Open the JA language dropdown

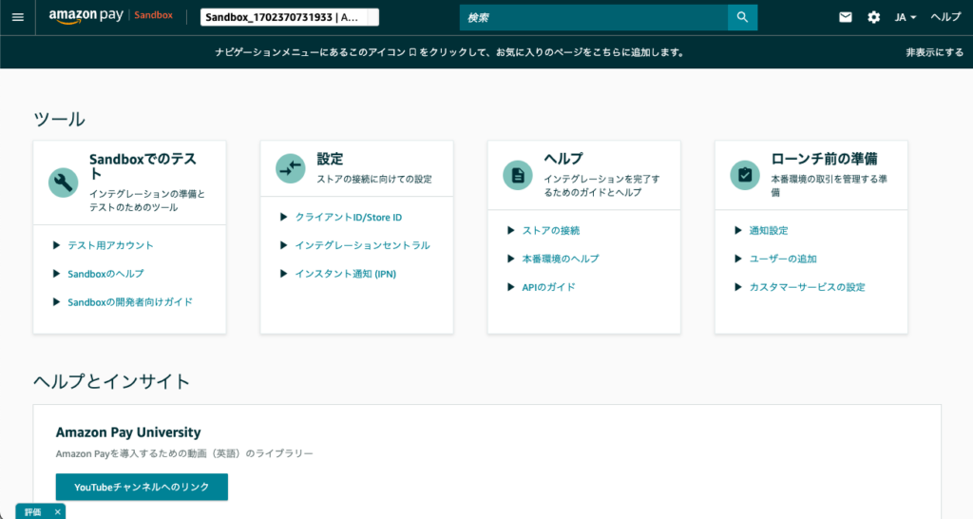click(905, 17)
